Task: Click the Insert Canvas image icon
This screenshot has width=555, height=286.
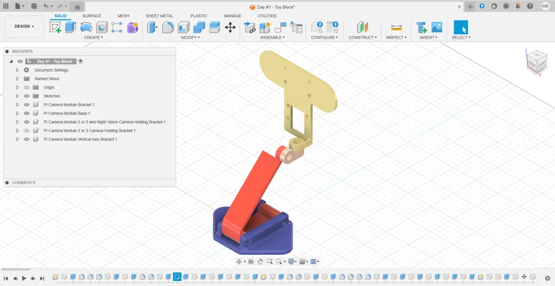Action: [437, 27]
